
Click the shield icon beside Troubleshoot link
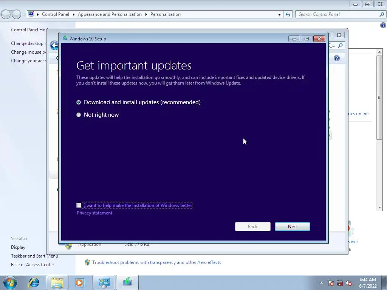tap(87, 262)
